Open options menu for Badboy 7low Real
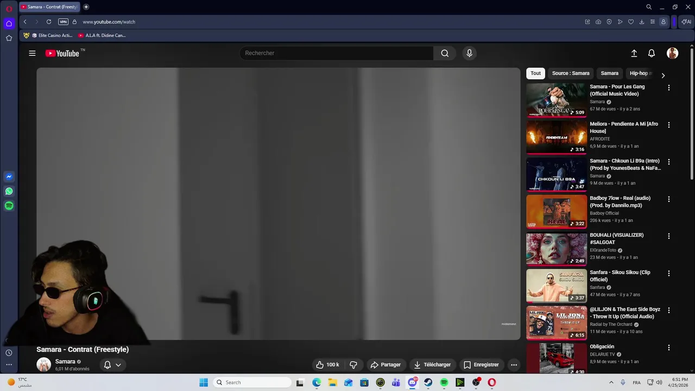The height and width of the screenshot is (391, 695). click(x=669, y=199)
